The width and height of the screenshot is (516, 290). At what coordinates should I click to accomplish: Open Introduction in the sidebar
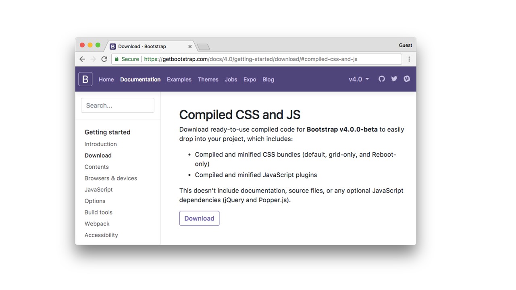pos(100,144)
